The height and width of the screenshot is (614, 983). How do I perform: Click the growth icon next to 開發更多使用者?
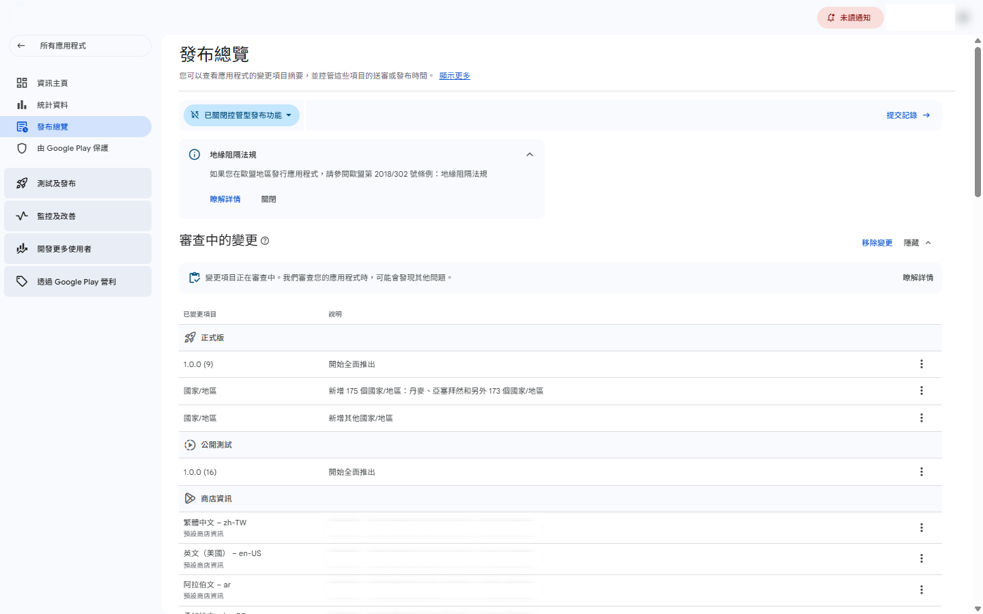(22, 248)
